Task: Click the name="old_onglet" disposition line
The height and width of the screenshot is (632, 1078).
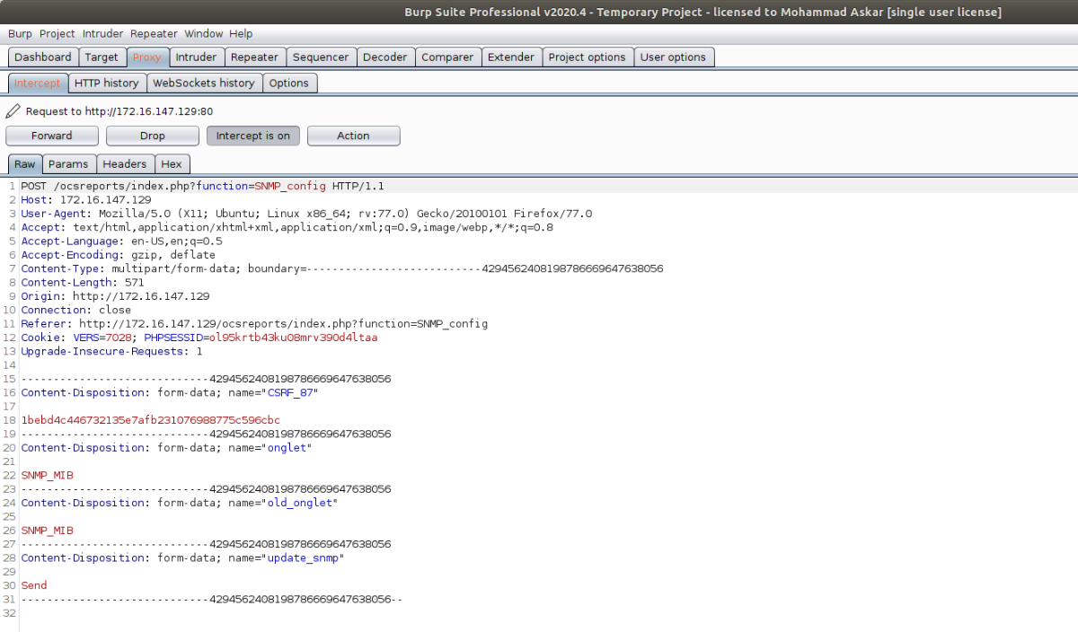Action: click(180, 503)
